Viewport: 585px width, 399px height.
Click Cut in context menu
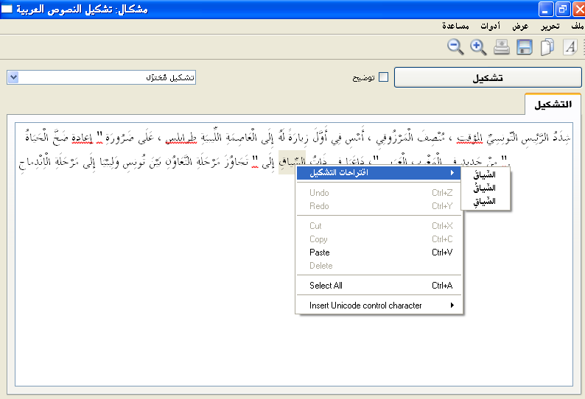tap(379, 226)
